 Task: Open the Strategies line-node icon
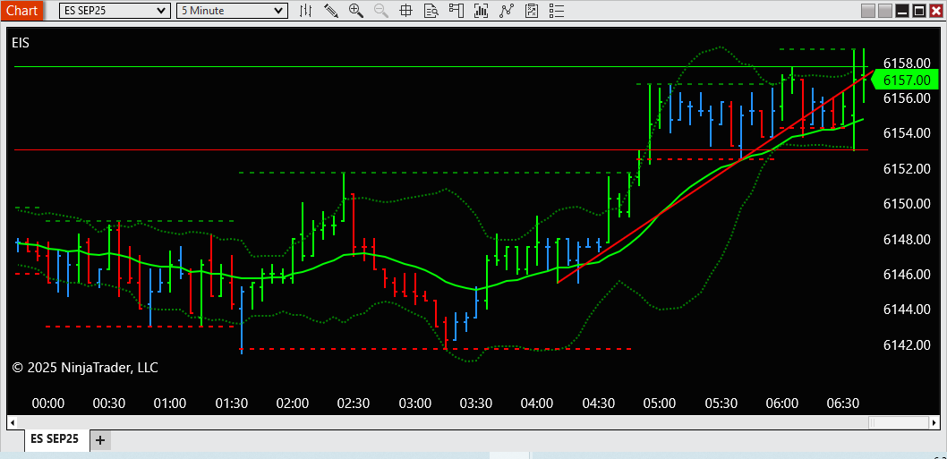coord(506,10)
